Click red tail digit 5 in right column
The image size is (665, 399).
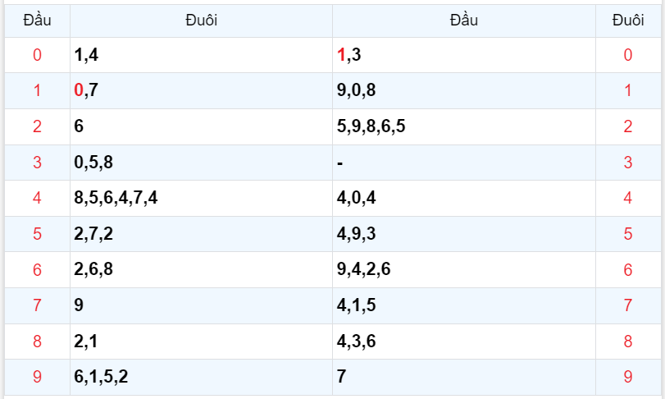click(628, 234)
